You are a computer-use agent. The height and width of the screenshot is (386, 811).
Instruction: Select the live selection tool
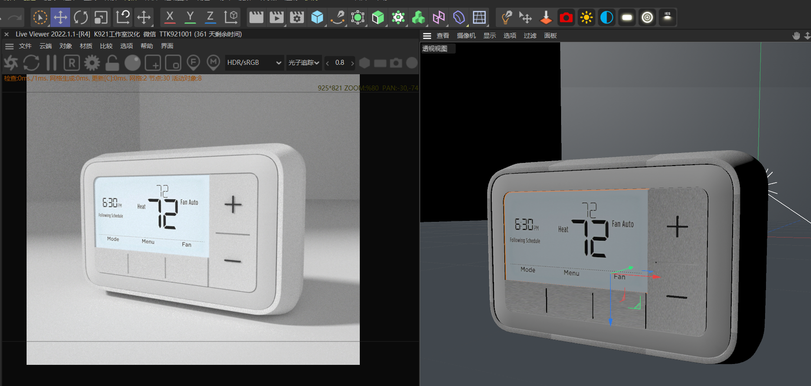(40, 18)
